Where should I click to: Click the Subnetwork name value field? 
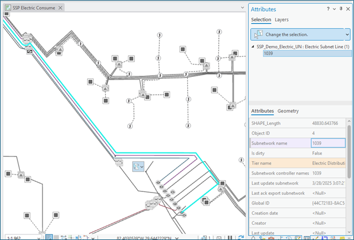(327, 143)
